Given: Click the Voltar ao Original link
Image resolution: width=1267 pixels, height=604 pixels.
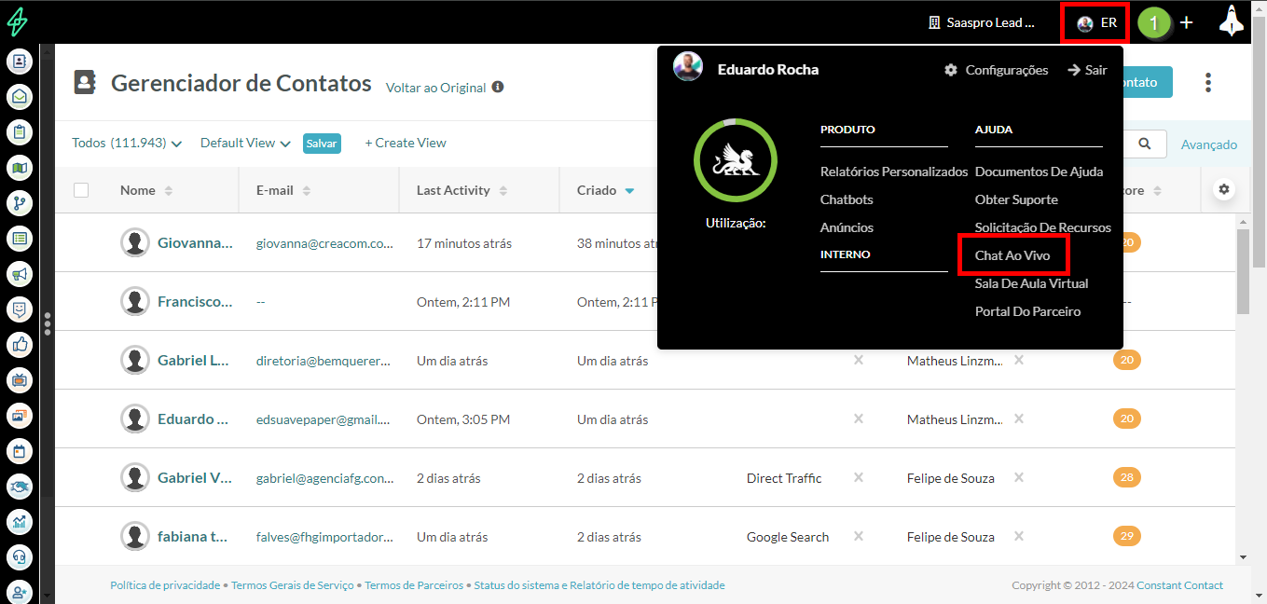Looking at the screenshot, I should coord(435,88).
